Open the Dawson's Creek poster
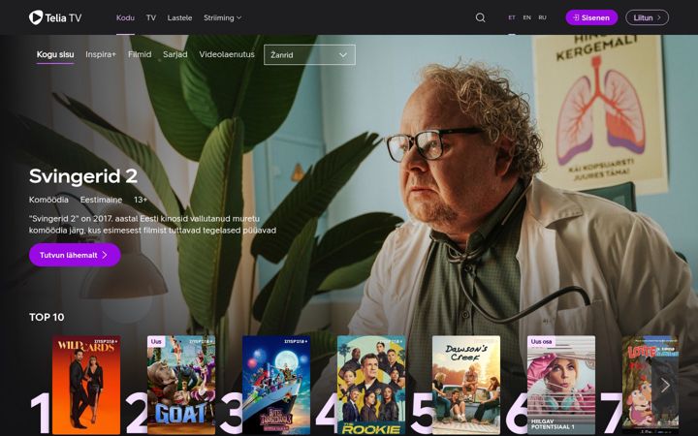Screen dimensions: 698x436 pos(466,385)
